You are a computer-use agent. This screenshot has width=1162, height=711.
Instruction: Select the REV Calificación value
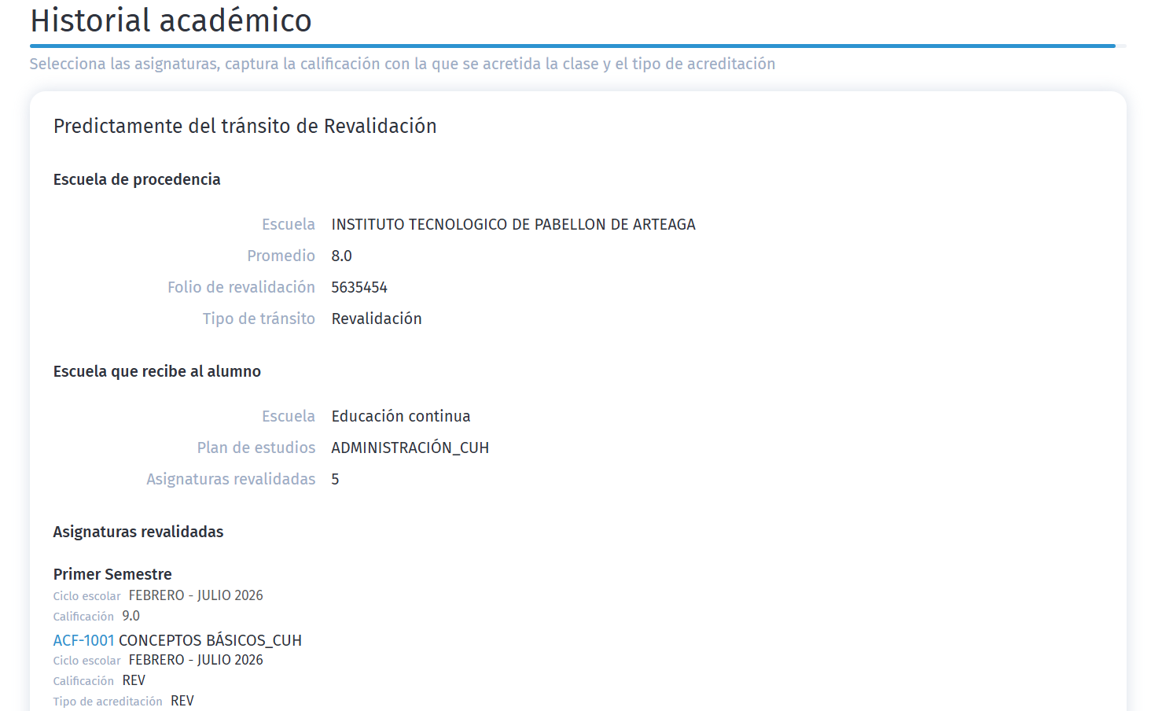pos(134,680)
